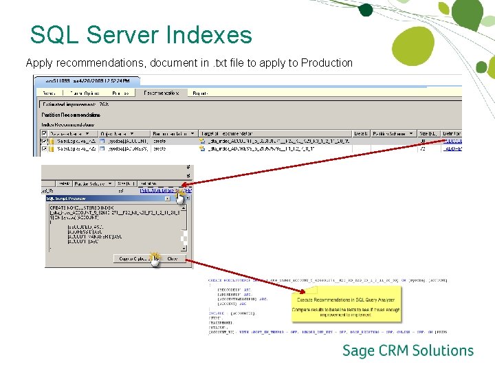The image size is (495, 371).
Task: Collapse the upper double-chevron section expander
Action: coord(188,167)
